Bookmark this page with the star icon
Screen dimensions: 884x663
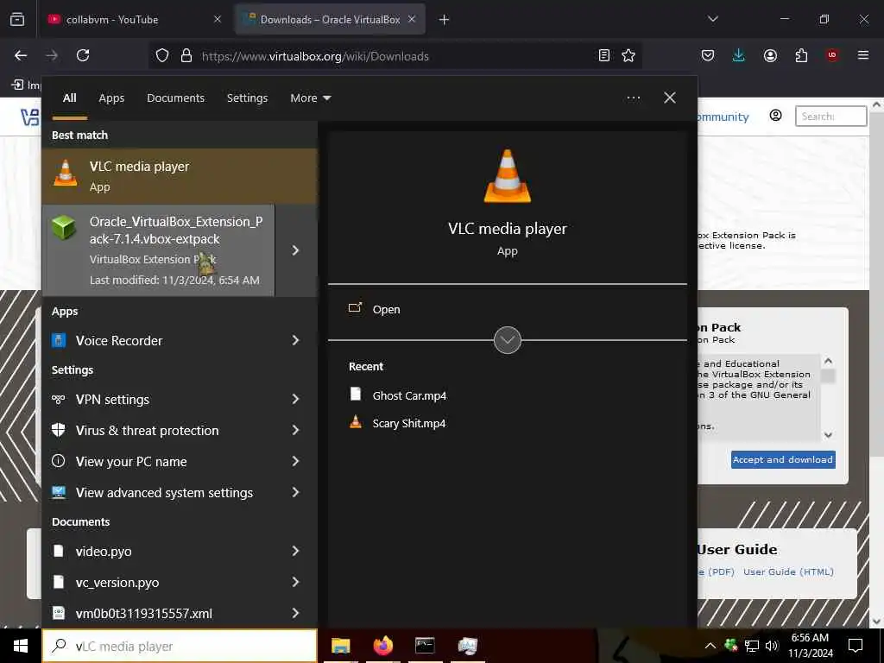point(628,55)
